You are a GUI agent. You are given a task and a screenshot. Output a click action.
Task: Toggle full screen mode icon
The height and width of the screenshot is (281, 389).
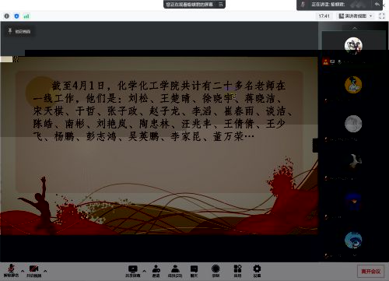tap(382, 16)
